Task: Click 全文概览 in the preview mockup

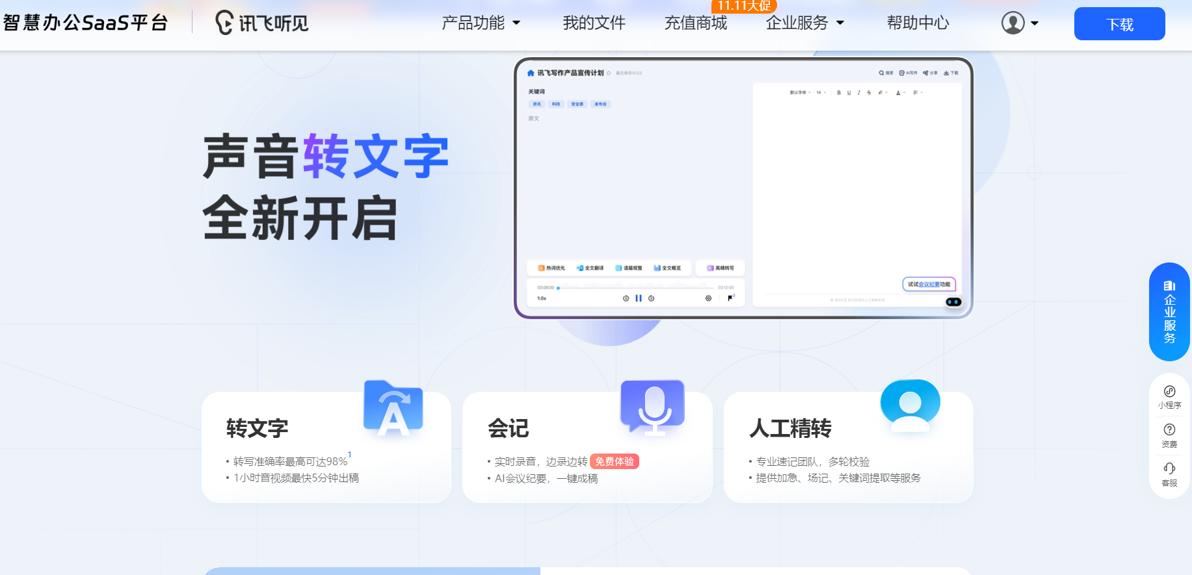Action: 668,268
